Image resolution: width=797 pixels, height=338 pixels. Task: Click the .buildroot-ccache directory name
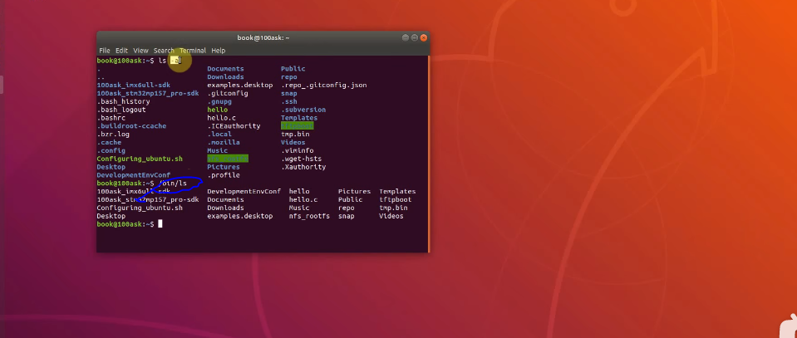(131, 126)
